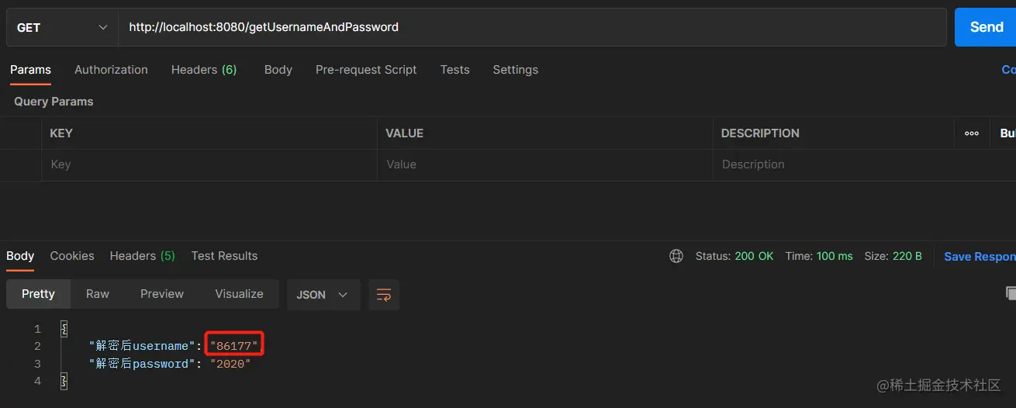The height and width of the screenshot is (408, 1016).
Task: Select the Visualize response view
Action: pyautogui.click(x=239, y=294)
